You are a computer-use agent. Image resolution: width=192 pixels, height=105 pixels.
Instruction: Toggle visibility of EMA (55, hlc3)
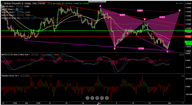[x=17, y=6]
